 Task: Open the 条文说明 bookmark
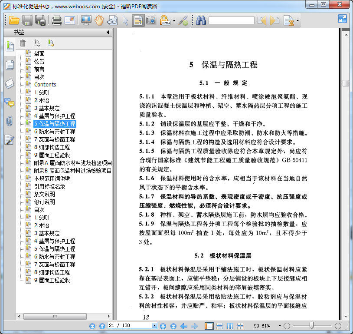(x=45, y=194)
